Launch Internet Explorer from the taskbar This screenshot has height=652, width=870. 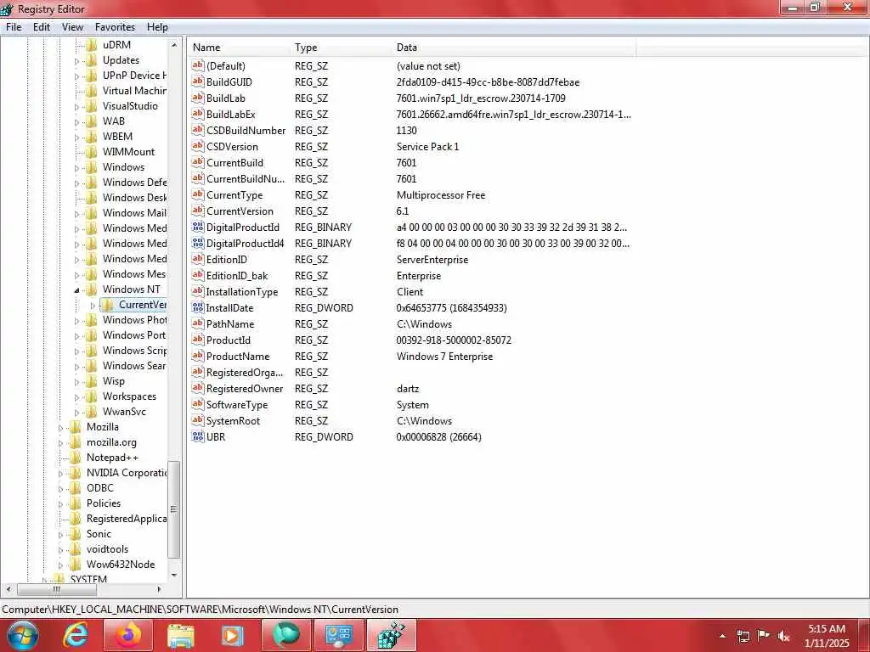(x=75, y=635)
